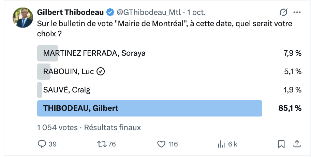
Task: Like the tweet with the heart icon
Action: (x=161, y=144)
